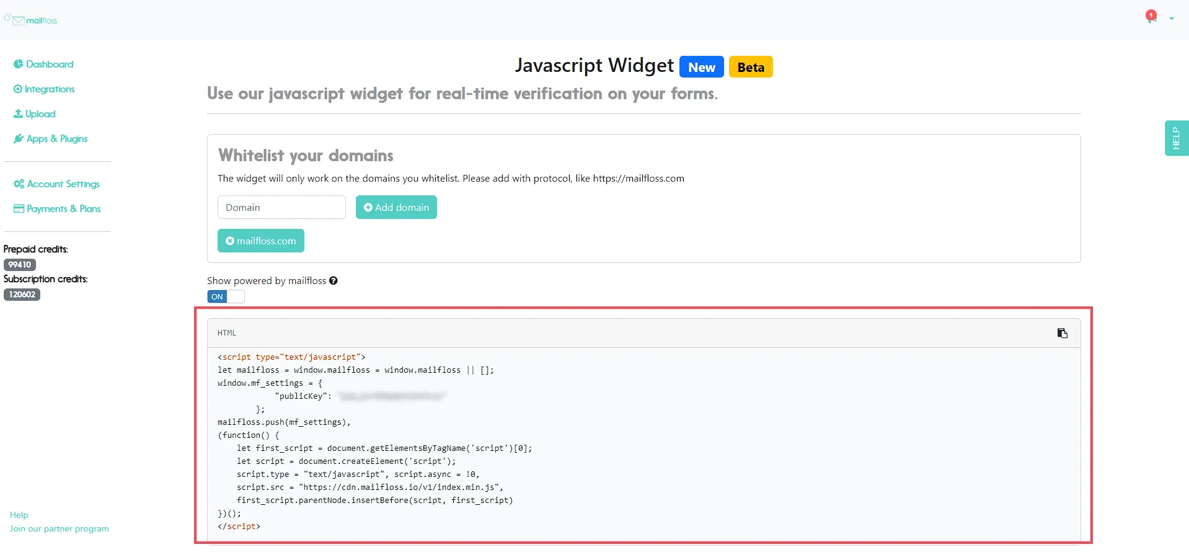Go to Integrations in sidebar

point(44,89)
